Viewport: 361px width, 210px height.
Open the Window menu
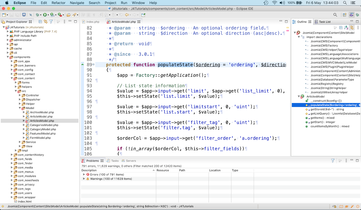click(138, 3)
